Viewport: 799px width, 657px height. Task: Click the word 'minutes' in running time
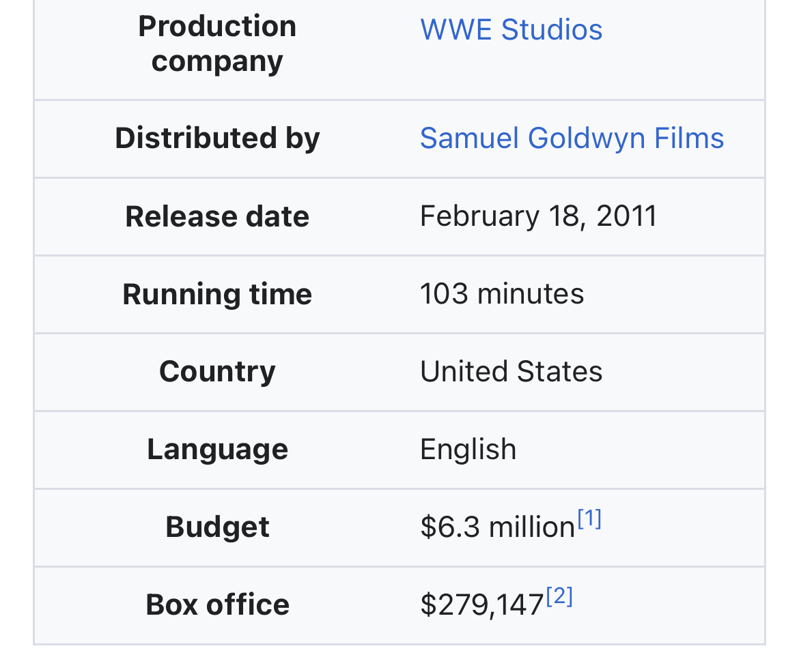click(x=531, y=294)
